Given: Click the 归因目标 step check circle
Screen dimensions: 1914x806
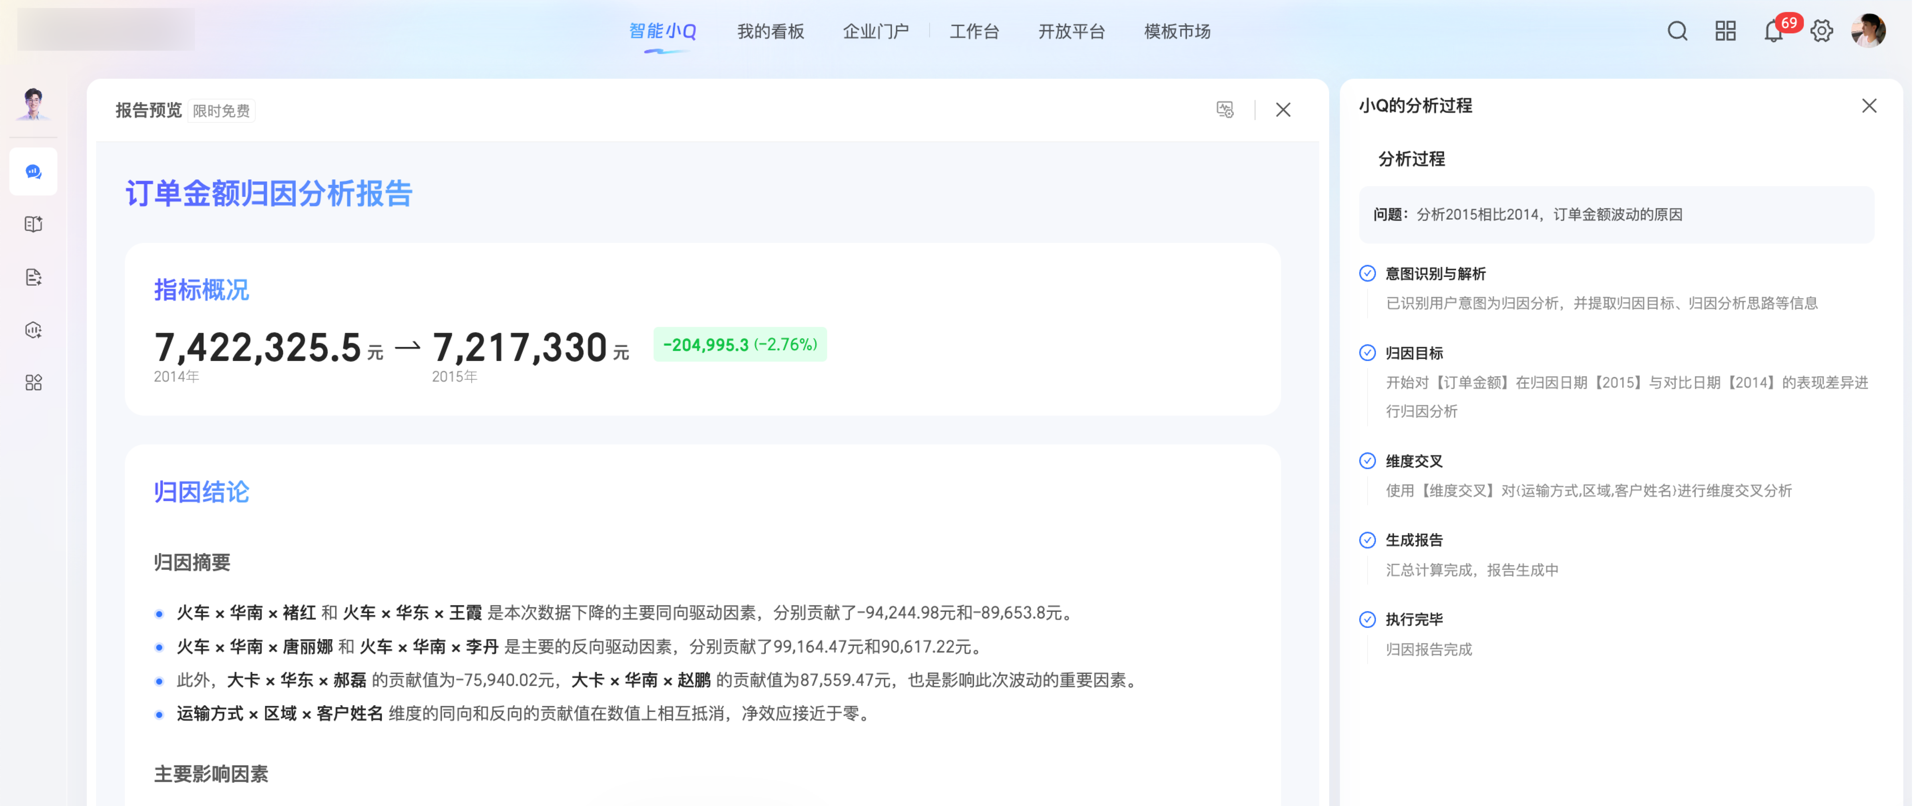Looking at the screenshot, I should (x=1367, y=353).
